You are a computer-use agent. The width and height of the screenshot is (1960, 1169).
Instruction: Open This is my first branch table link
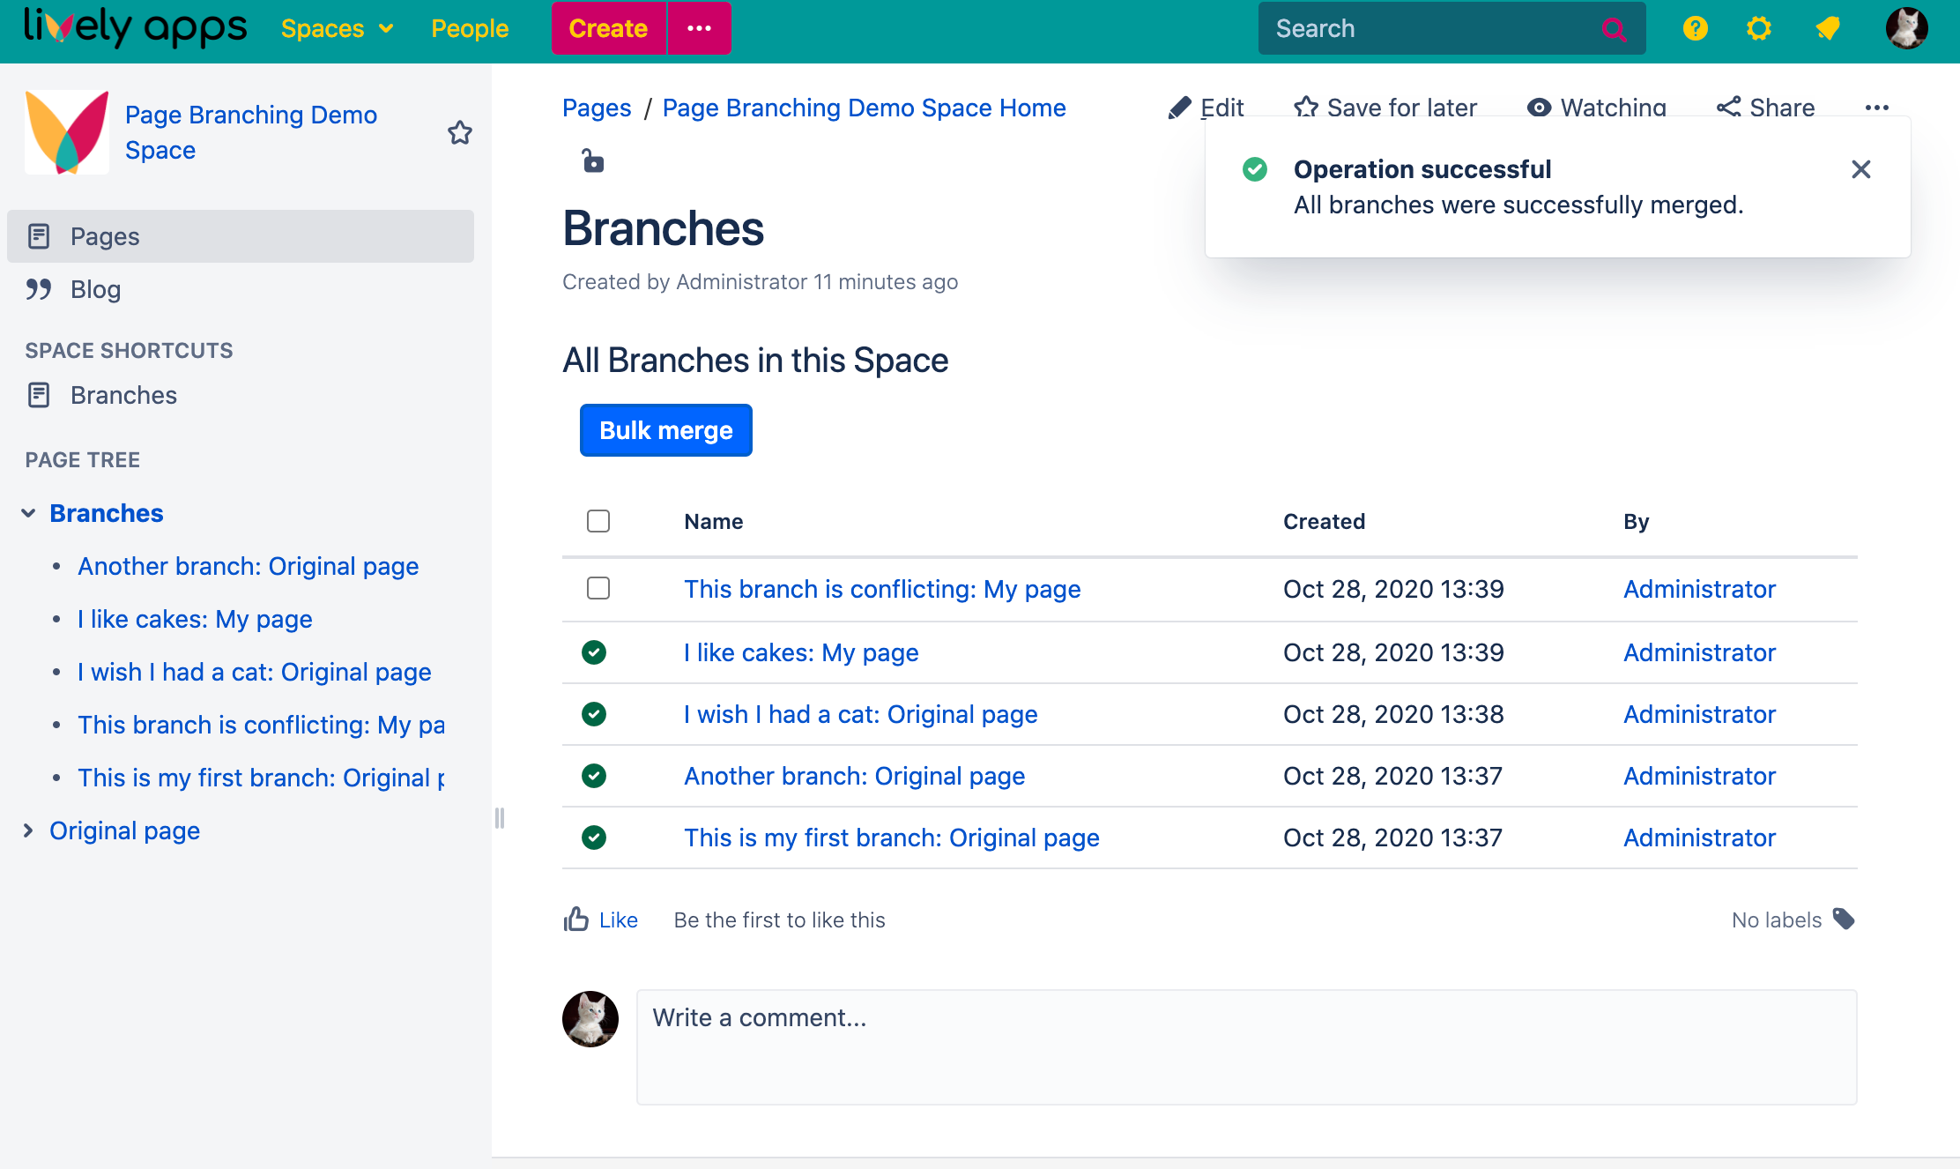coord(892,838)
